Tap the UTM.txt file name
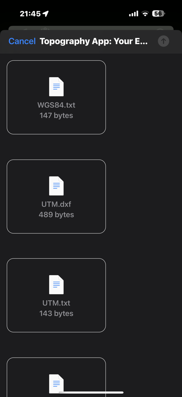 click(x=56, y=303)
